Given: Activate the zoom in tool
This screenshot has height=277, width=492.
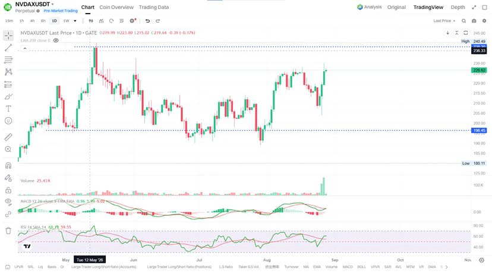Looking at the screenshot, I should (x=8, y=149).
